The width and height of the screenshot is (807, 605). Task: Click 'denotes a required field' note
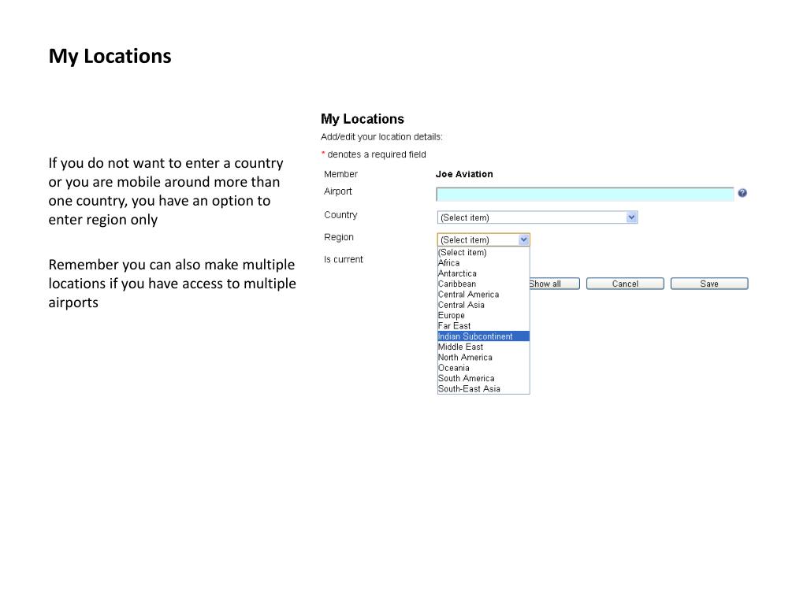(376, 154)
